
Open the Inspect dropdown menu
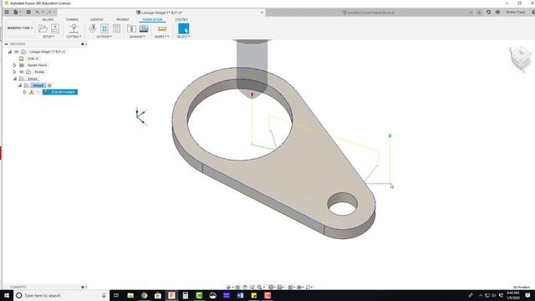tap(161, 37)
